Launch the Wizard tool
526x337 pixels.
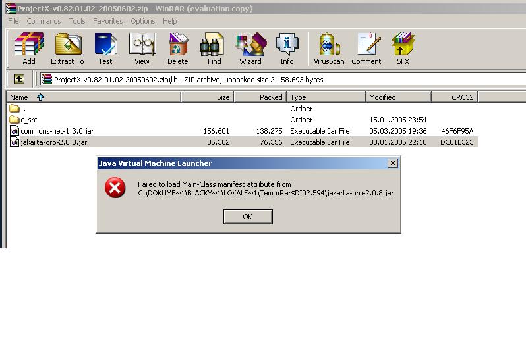tap(250, 49)
